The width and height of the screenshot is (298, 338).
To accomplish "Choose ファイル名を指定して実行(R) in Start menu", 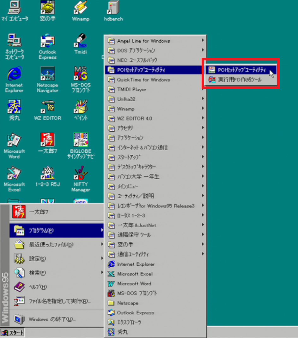I will (57, 301).
